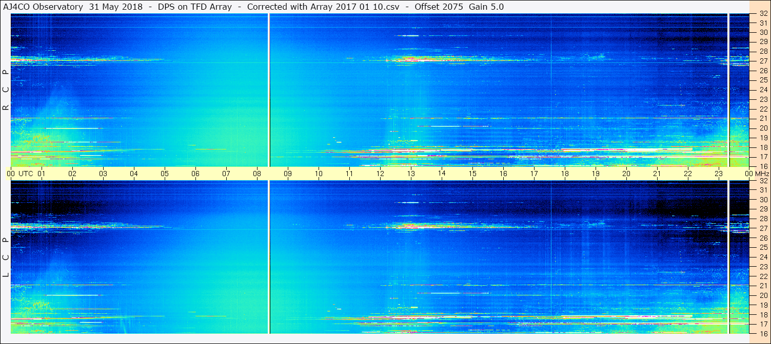Image resolution: width=771 pixels, height=344 pixels.
Task: Click the white data gap after 23 UTC in RCP panel
Action: (728, 90)
